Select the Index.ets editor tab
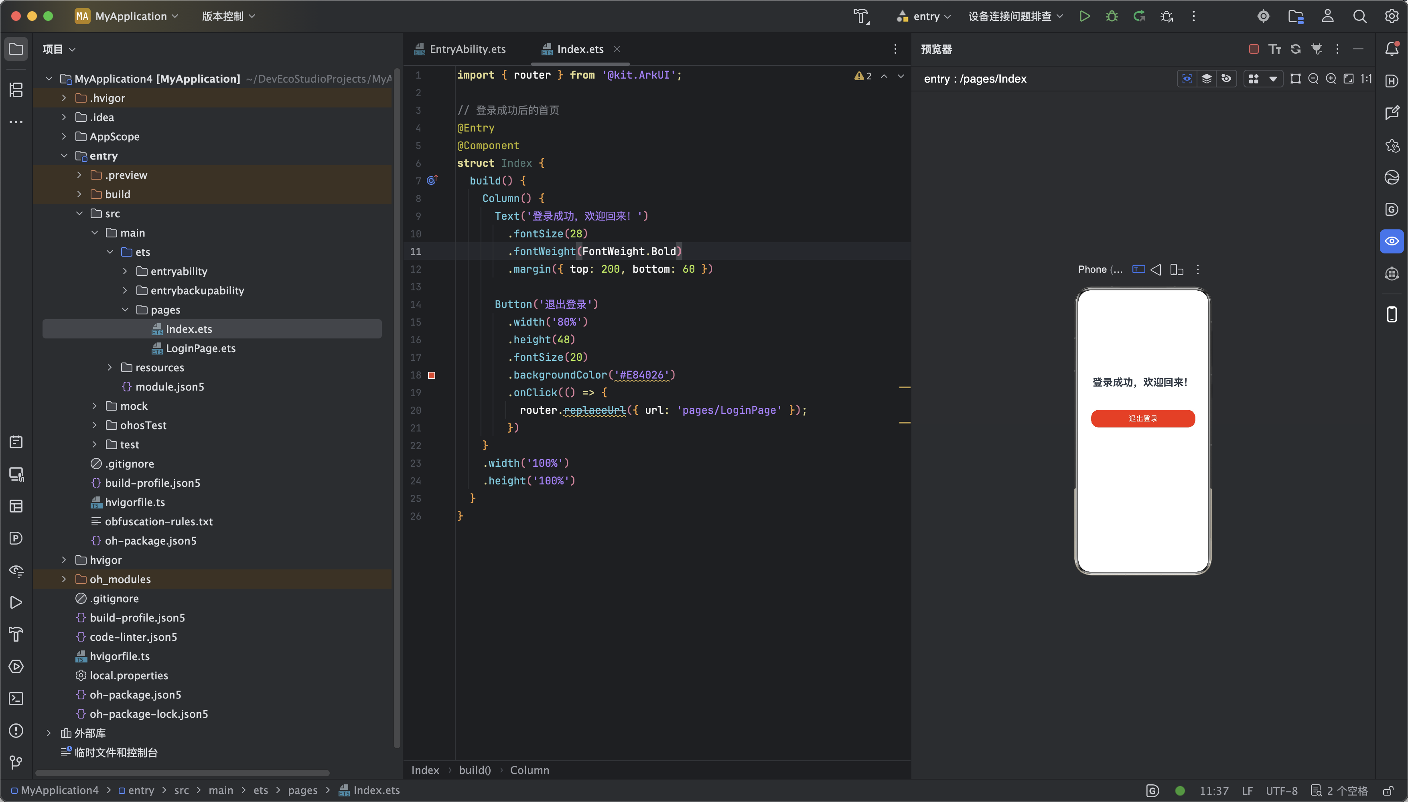 [580, 49]
